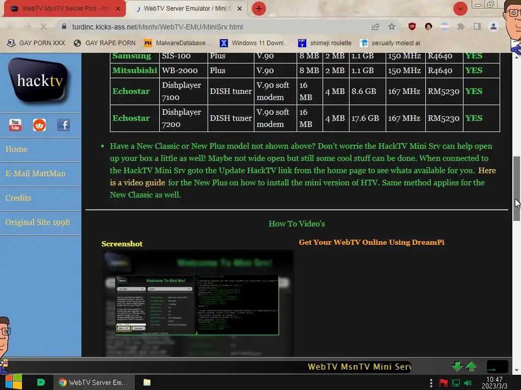Open the Chrome profile avatar button
521x390 pixels.
tap(494, 26)
